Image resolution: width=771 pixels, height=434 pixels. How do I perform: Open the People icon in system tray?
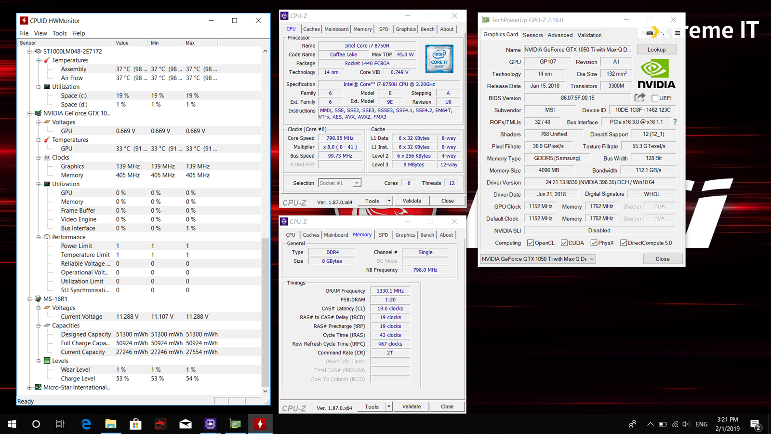pyautogui.click(x=632, y=424)
